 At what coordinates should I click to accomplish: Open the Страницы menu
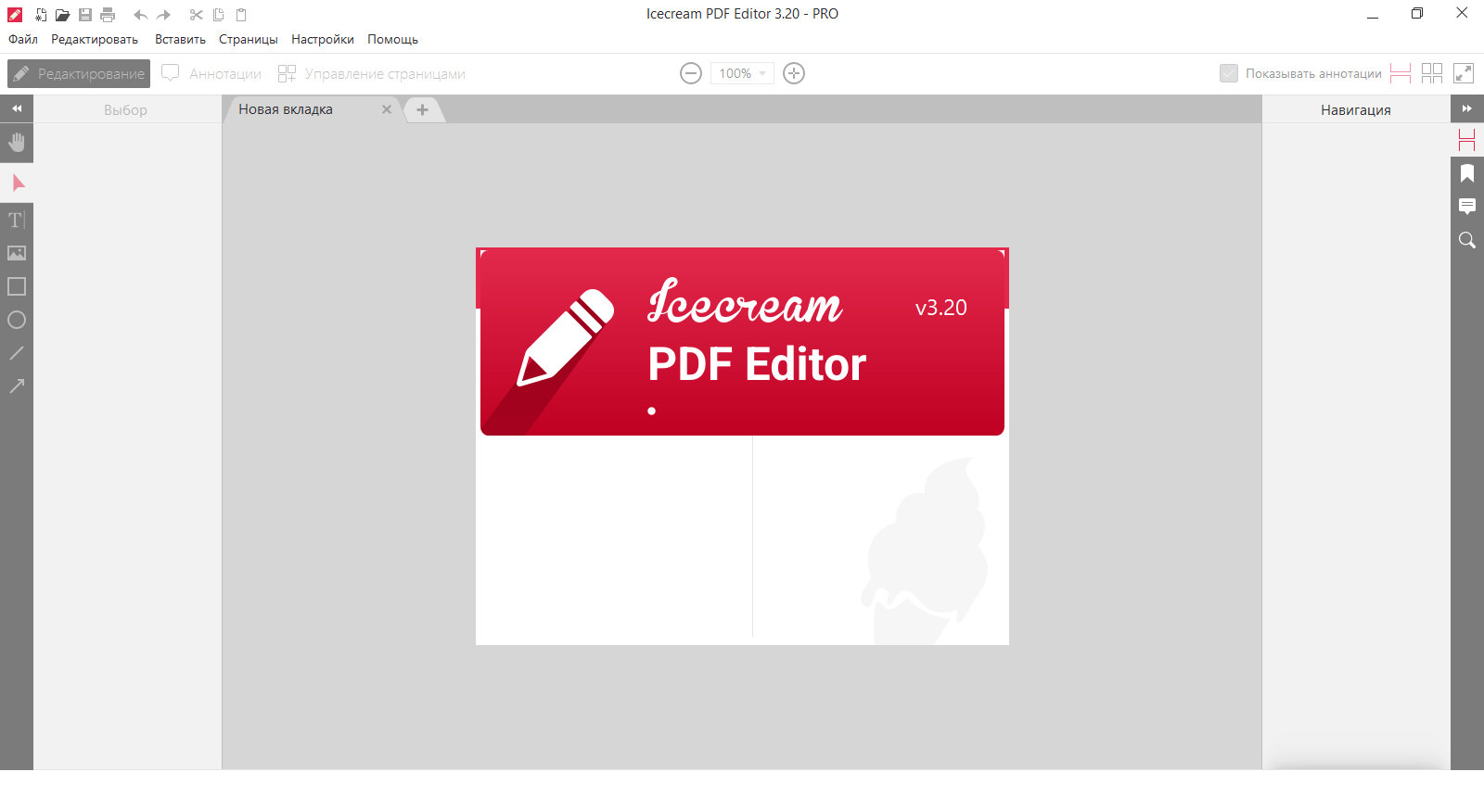tap(249, 40)
